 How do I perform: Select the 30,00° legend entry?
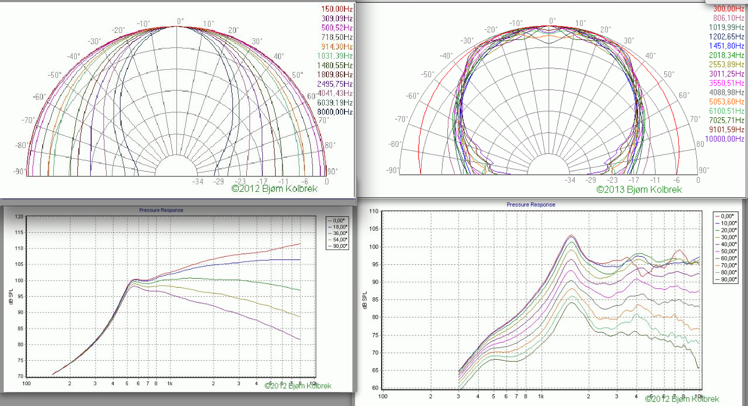pos(726,237)
